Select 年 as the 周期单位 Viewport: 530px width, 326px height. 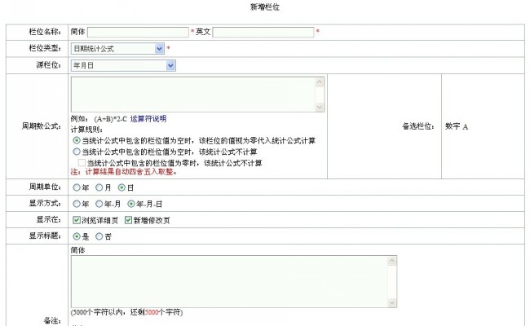pos(77,187)
